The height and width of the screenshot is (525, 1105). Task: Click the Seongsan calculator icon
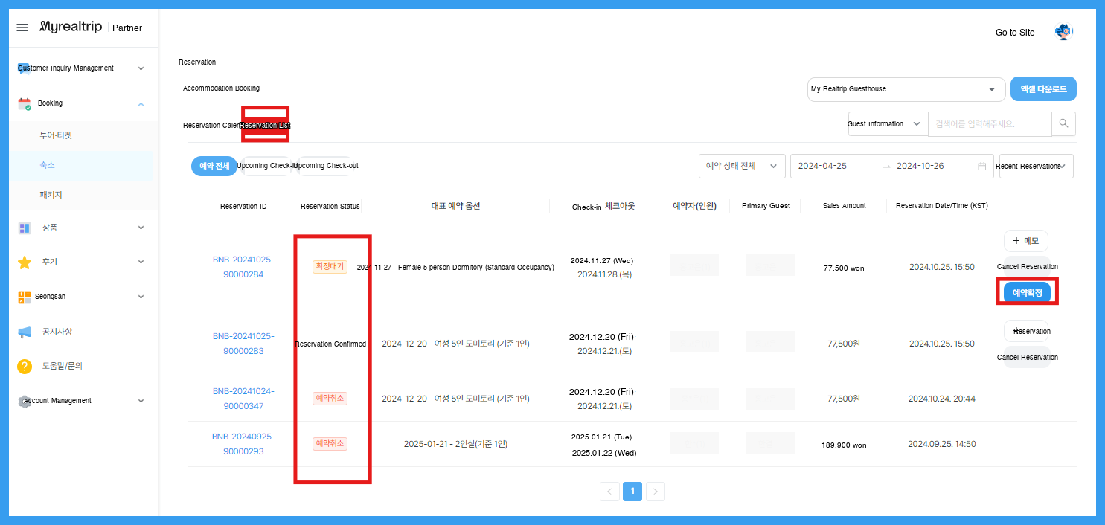pos(25,297)
